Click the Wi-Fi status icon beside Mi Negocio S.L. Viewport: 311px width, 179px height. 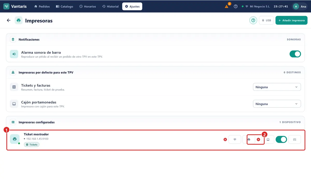point(247,6)
